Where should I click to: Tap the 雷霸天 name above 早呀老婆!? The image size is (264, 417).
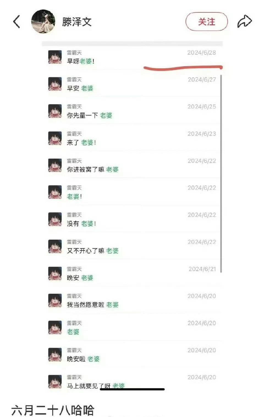coord(74,53)
